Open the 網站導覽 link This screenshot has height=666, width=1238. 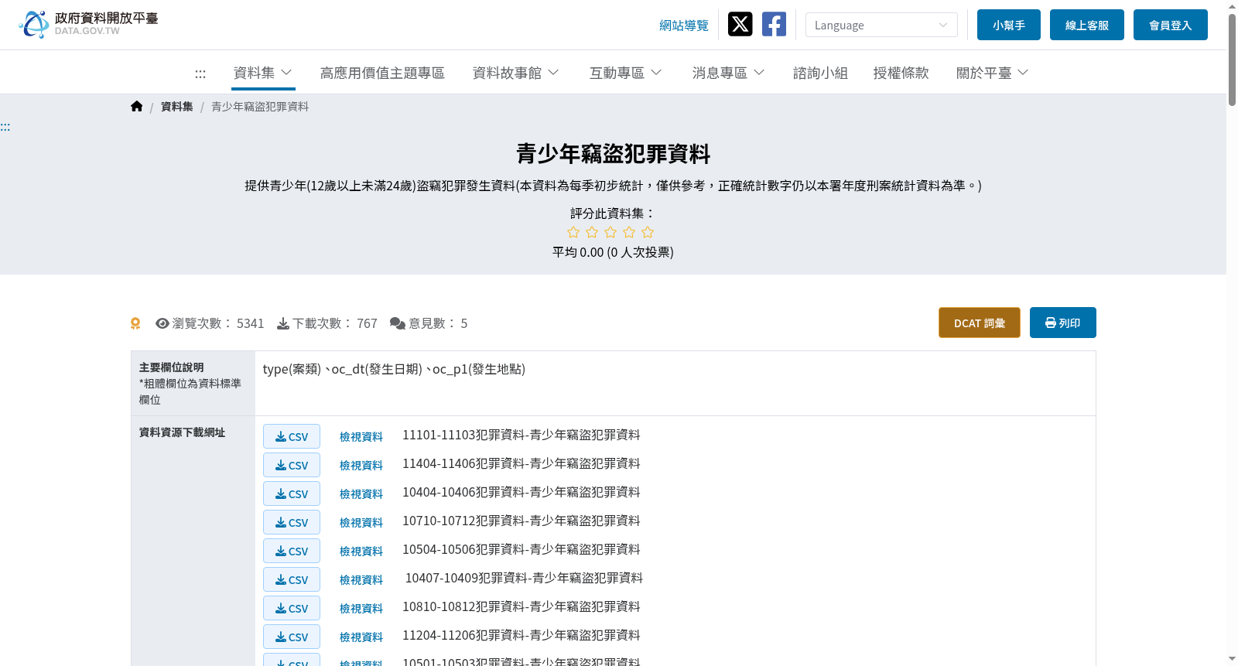(684, 26)
